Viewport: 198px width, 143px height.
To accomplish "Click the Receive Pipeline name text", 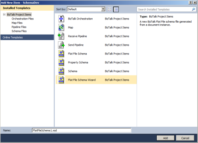I will [x=77, y=36].
